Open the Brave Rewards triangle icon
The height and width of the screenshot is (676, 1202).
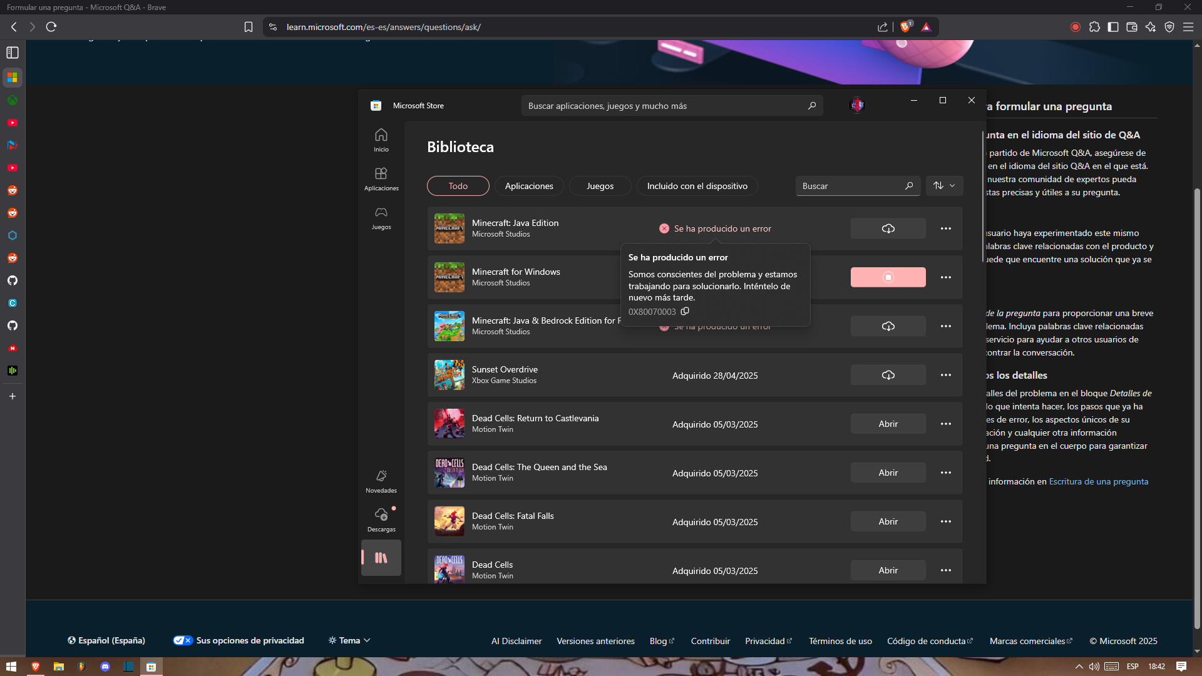tap(926, 27)
